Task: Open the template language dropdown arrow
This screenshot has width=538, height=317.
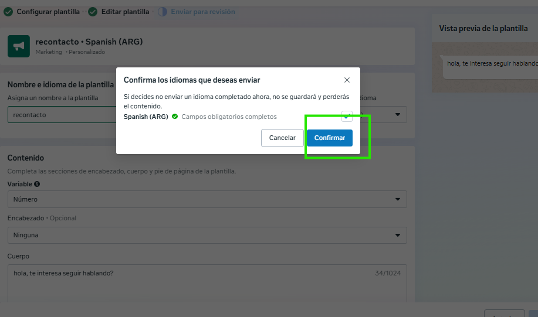Action: click(x=398, y=115)
